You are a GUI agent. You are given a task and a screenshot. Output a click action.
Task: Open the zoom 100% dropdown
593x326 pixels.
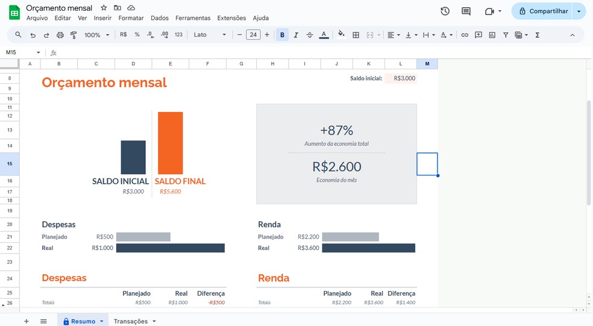click(96, 35)
